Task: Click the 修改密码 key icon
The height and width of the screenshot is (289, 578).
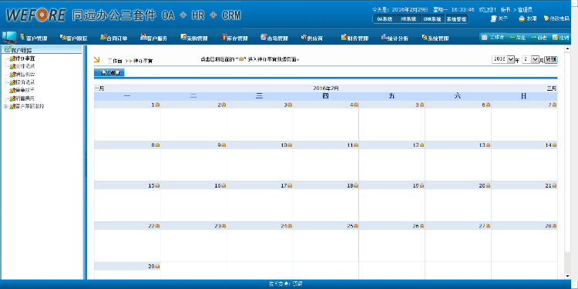Action: click(x=546, y=18)
